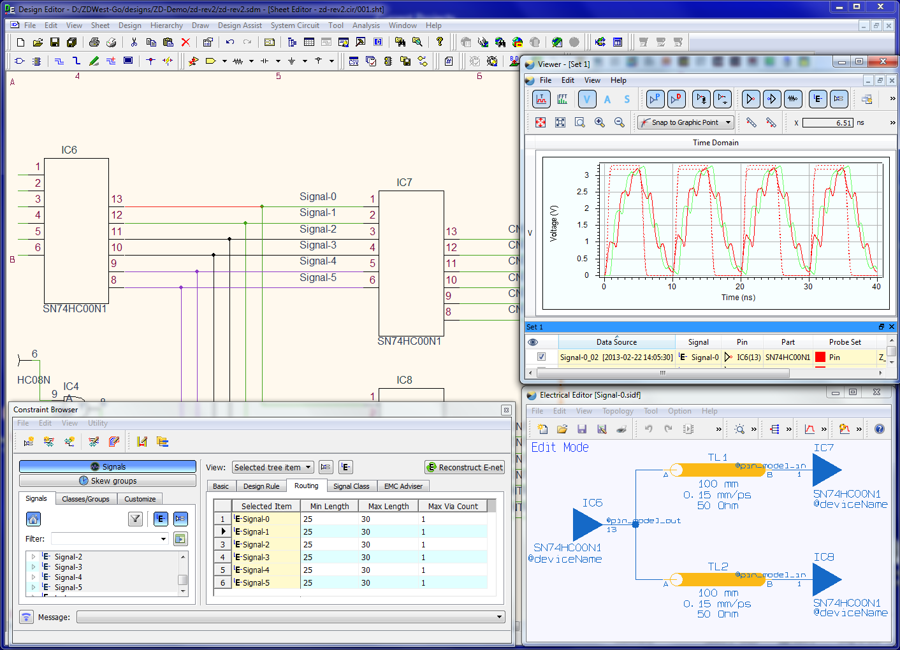Select the Undo icon in Electrical Editor toolbar
This screenshot has width=900, height=650.
click(x=648, y=428)
